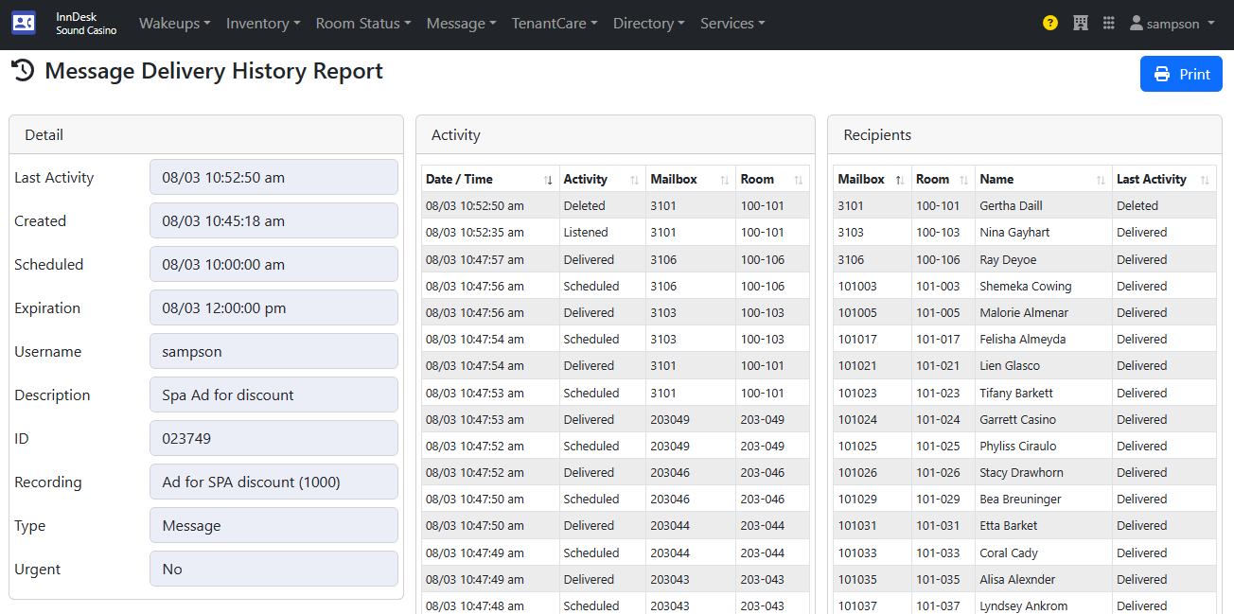The height and width of the screenshot is (614, 1234).
Task: Open the yellow help question mark icon
Action: (1049, 24)
